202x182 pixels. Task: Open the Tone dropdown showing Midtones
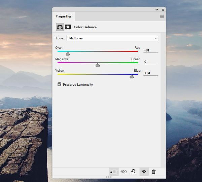pyautogui.click(x=112, y=38)
